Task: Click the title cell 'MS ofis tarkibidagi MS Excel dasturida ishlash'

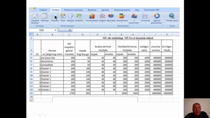Action: click(128, 38)
